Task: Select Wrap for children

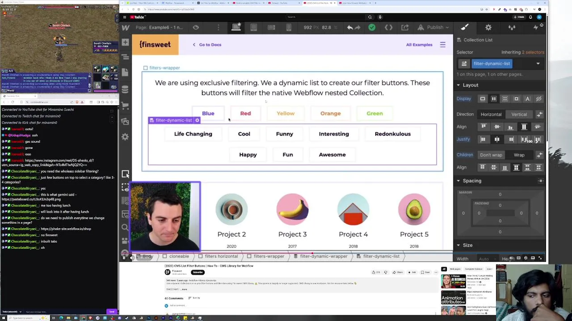Action: coord(519,155)
